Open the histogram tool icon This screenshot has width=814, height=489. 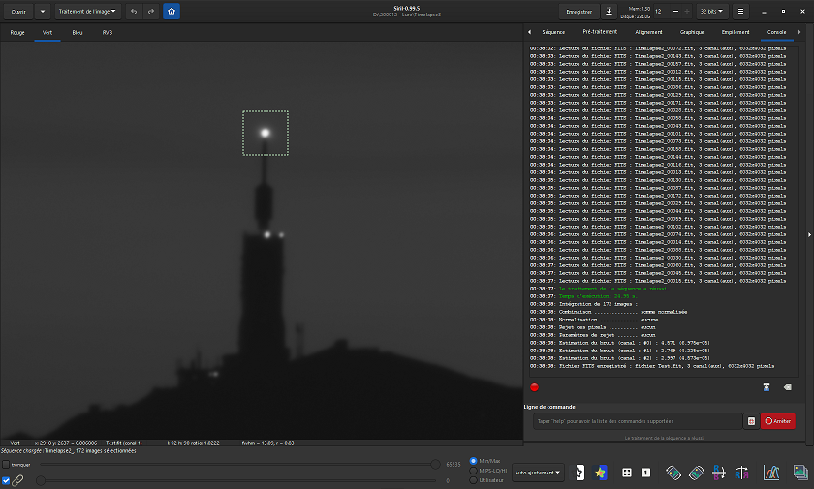(x=771, y=473)
